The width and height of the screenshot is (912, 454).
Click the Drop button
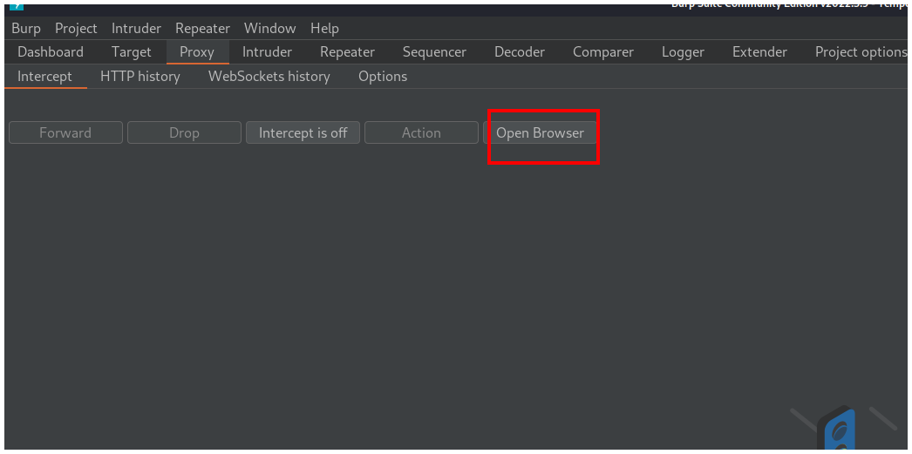coord(184,133)
